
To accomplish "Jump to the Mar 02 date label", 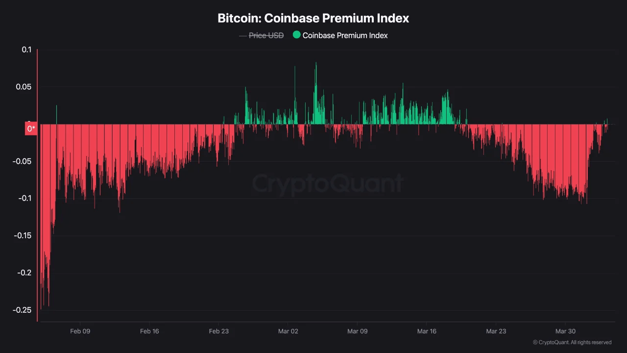I will 288,331.
